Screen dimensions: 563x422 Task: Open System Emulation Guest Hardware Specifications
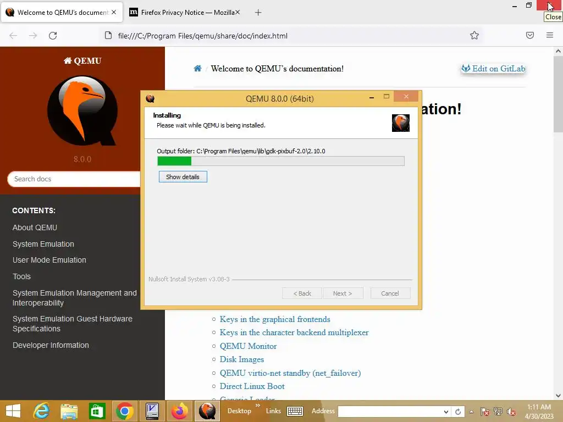point(73,324)
